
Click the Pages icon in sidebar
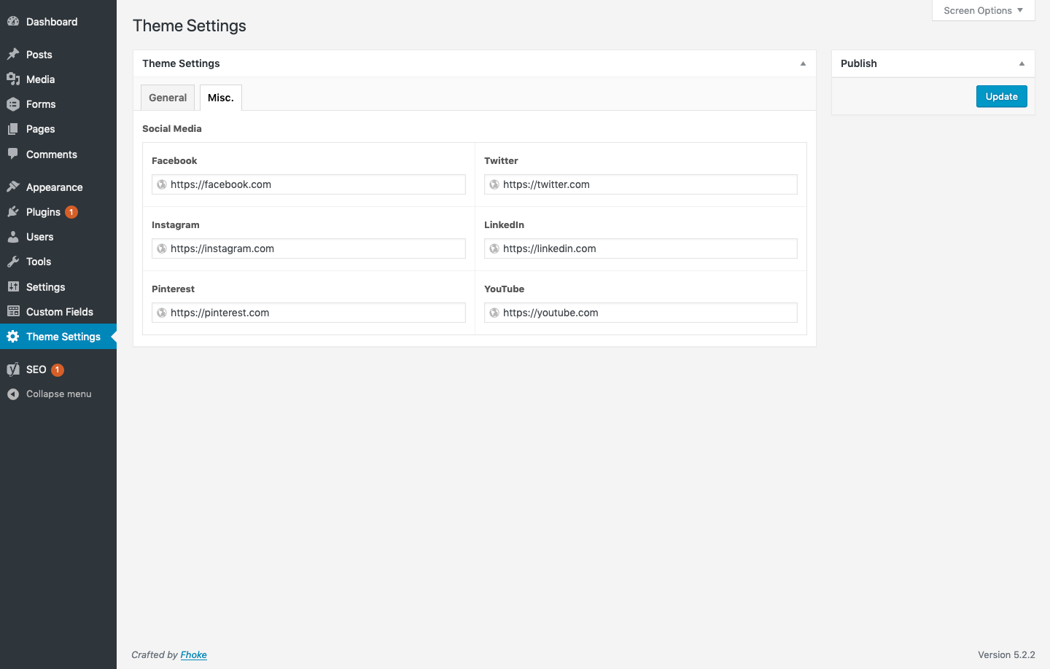tap(13, 129)
